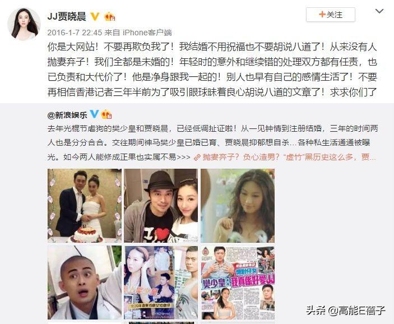Click the iPhone客户端 source link
394x324 pixels.
tap(147, 33)
